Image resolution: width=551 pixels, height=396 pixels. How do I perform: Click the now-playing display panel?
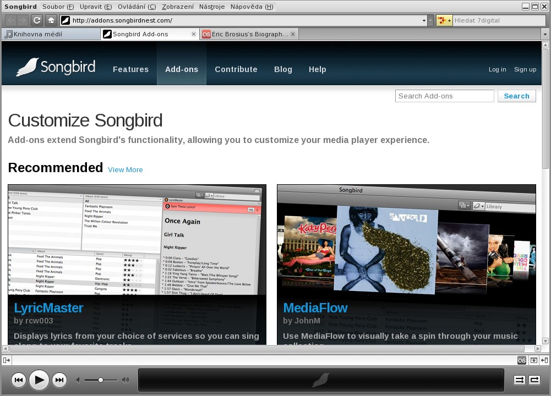pos(321,380)
